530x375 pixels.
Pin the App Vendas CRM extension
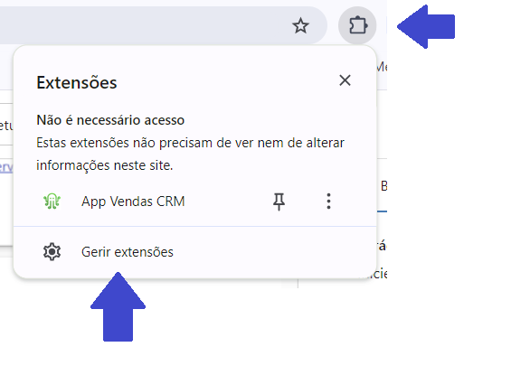coord(279,202)
